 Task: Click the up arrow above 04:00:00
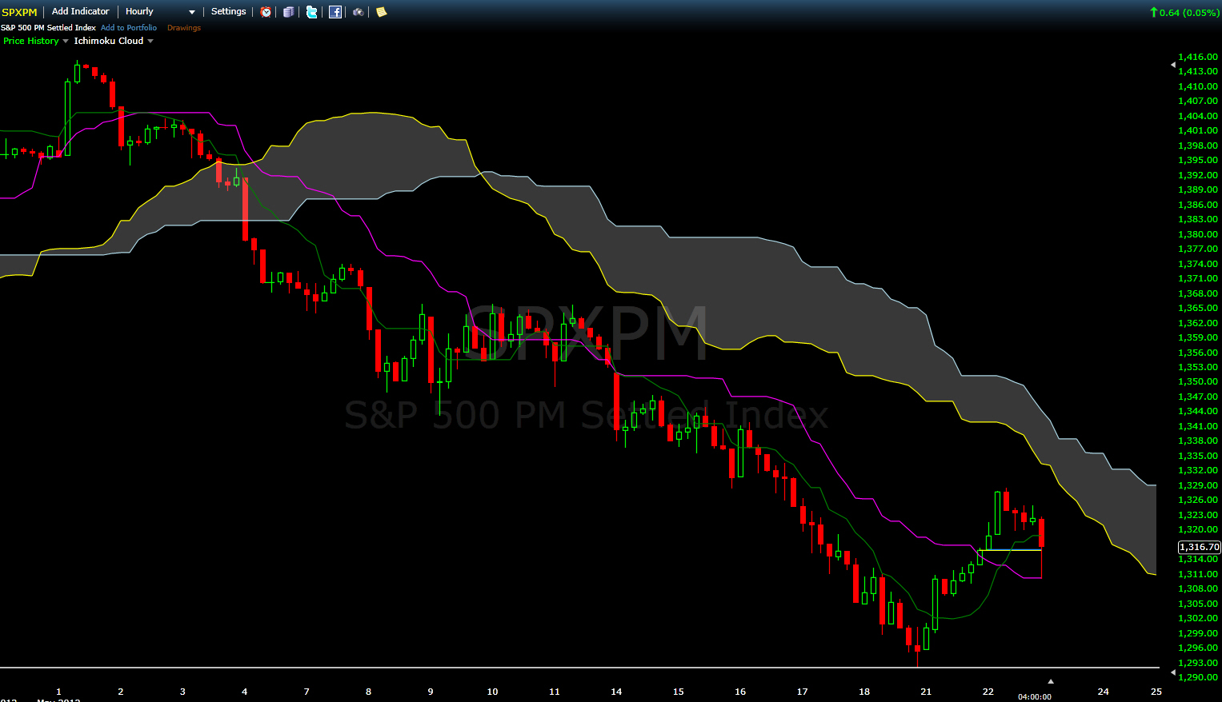1051,681
